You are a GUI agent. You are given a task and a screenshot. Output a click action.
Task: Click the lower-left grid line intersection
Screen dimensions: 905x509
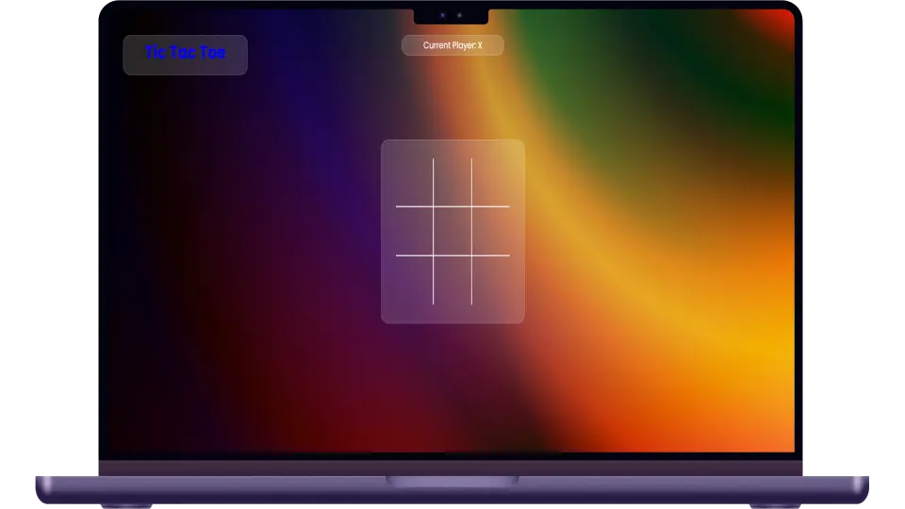tap(434, 255)
